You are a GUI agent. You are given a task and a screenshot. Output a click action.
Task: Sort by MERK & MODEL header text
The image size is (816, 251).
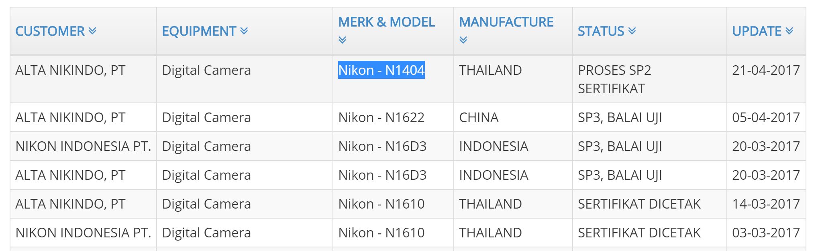click(386, 22)
